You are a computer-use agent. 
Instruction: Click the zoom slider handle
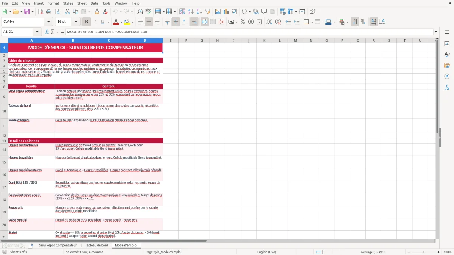click(x=423, y=252)
